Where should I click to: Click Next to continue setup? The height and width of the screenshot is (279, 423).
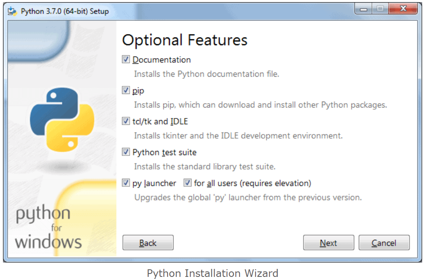pyautogui.click(x=328, y=242)
